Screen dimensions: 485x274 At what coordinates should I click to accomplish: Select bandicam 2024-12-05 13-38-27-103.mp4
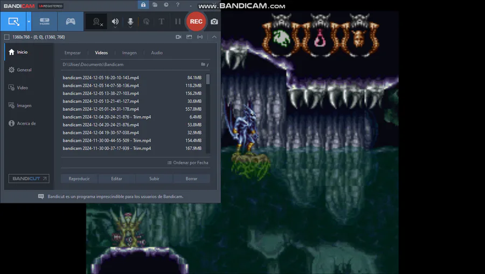tap(133, 93)
